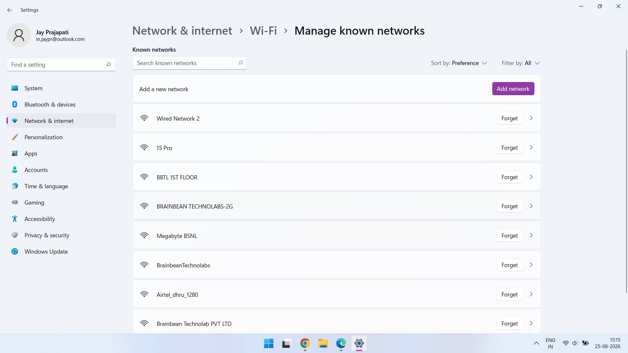The width and height of the screenshot is (628, 353).
Task: Forget the BBTL 1ST FLOOR network
Action: (x=510, y=177)
